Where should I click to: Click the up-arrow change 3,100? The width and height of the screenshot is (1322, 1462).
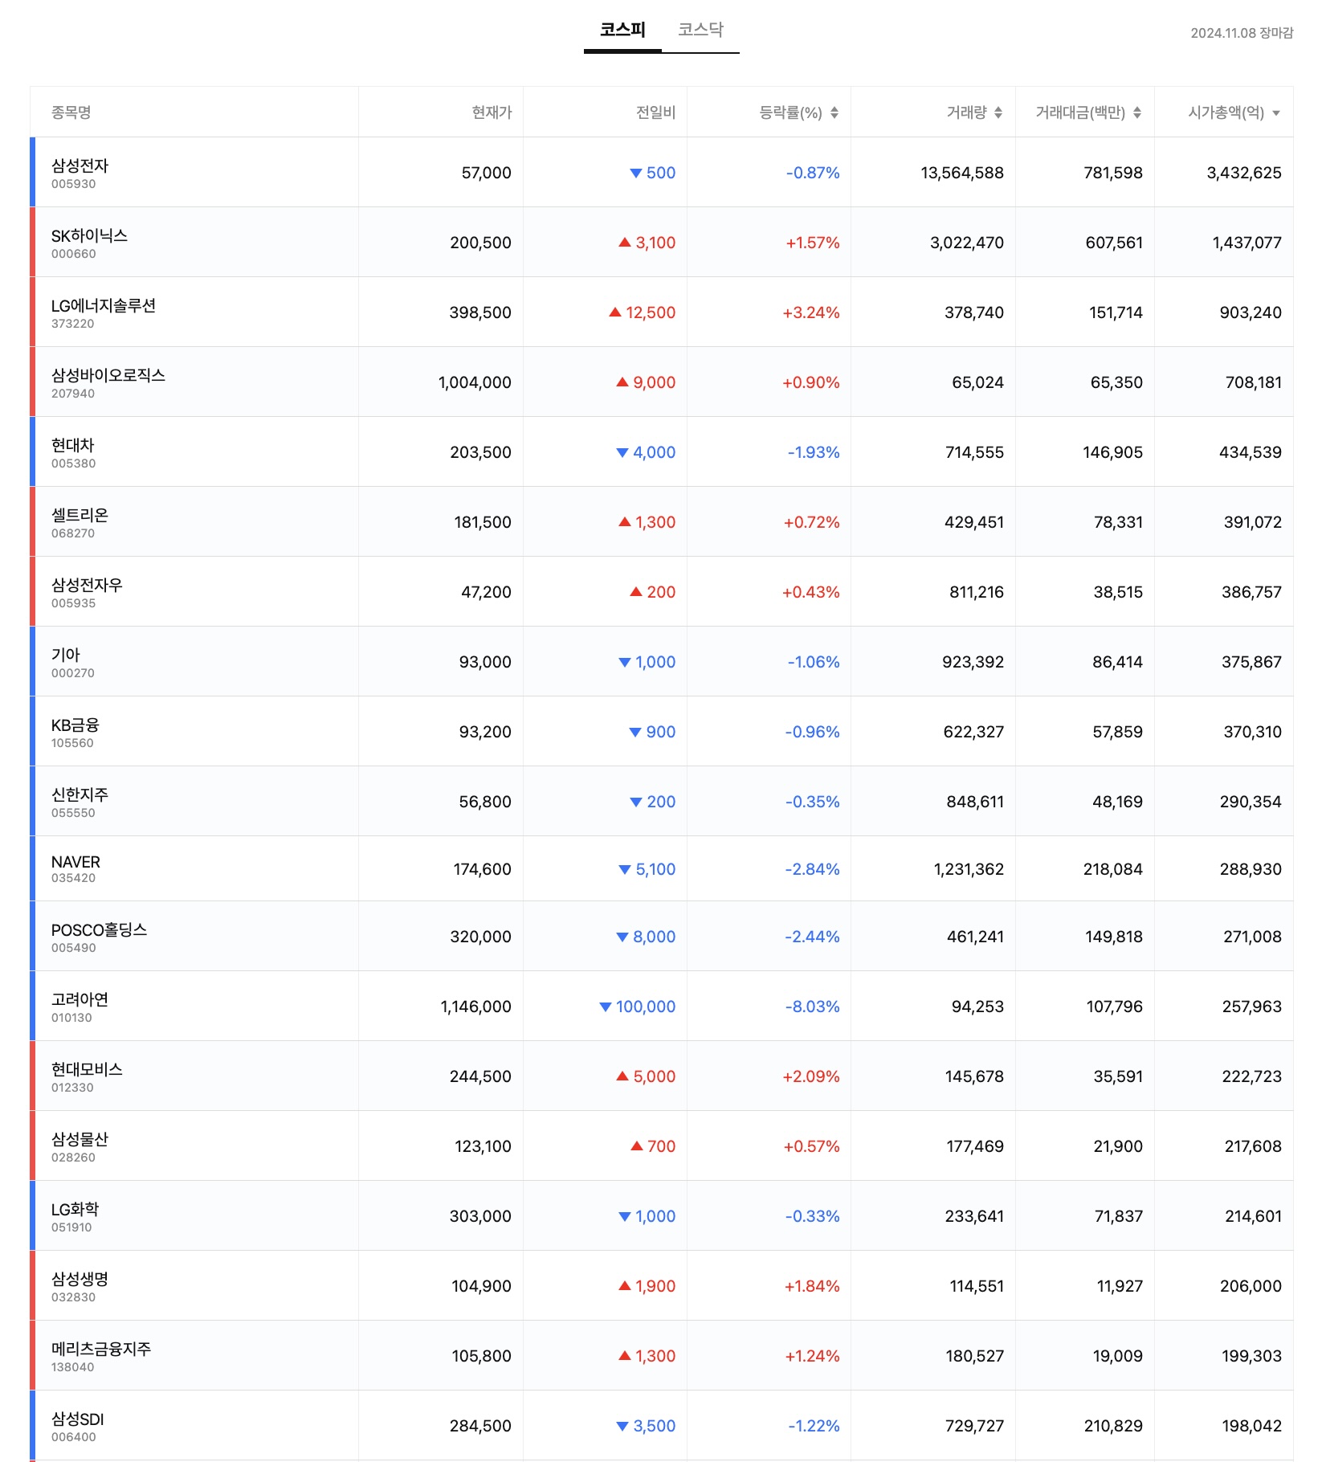pos(647,243)
